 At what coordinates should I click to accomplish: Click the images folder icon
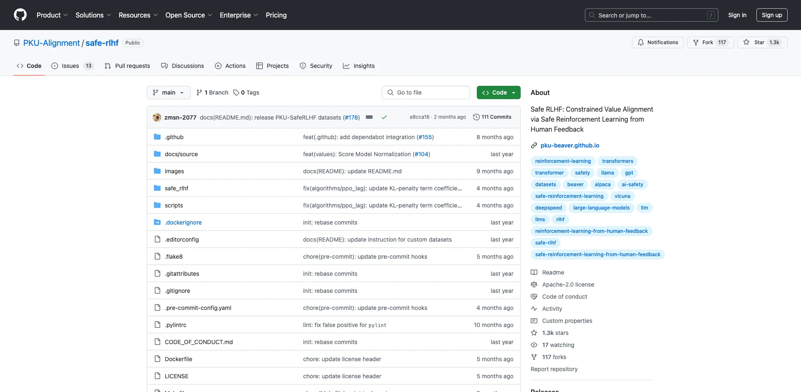[157, 171]
